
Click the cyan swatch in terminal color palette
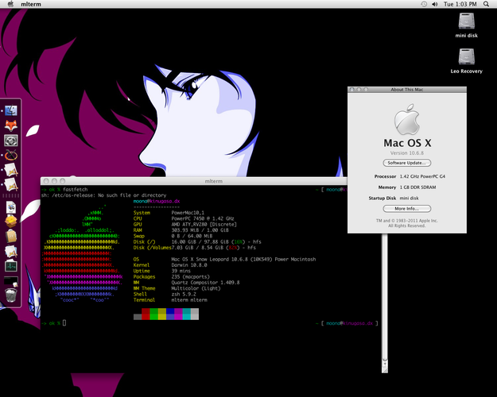pos(186,314)
